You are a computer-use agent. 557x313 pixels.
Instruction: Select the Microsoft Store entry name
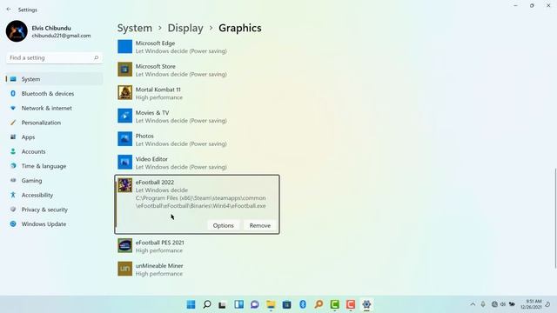[156, 66]
